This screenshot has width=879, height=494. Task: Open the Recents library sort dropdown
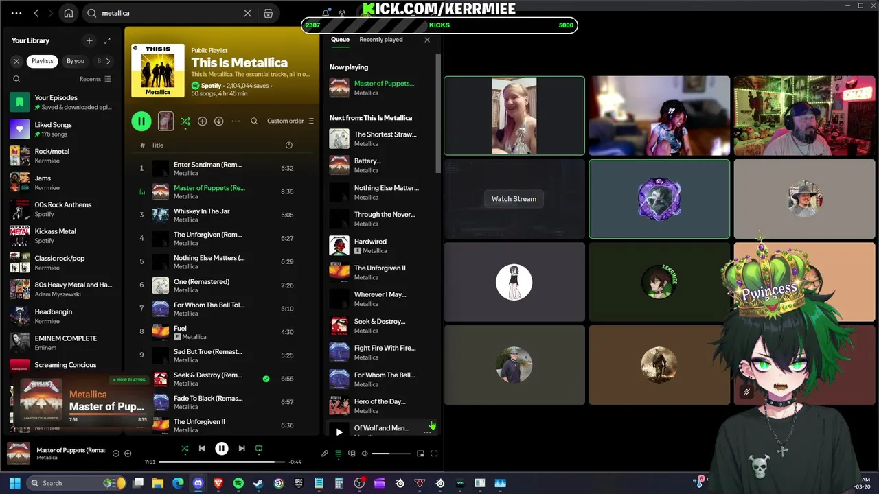[95, 79]
